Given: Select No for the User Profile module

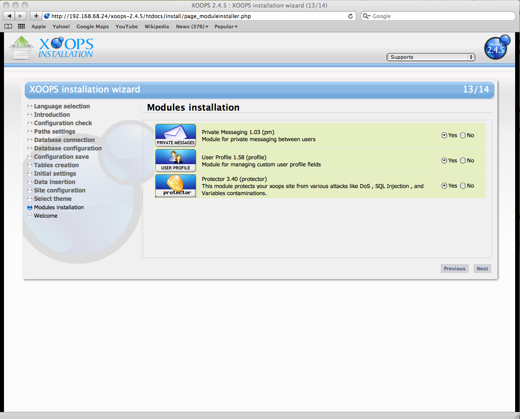Looking at the screenshot, I should (x=463, y=160).
